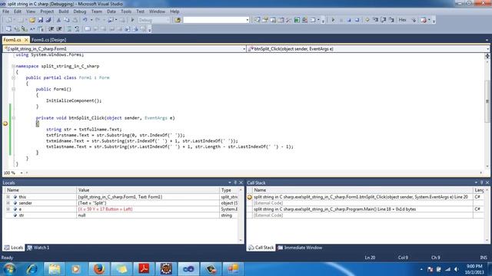Expand the 'e' variable in Locals
The image size is (492, 276).
(8, 209)
